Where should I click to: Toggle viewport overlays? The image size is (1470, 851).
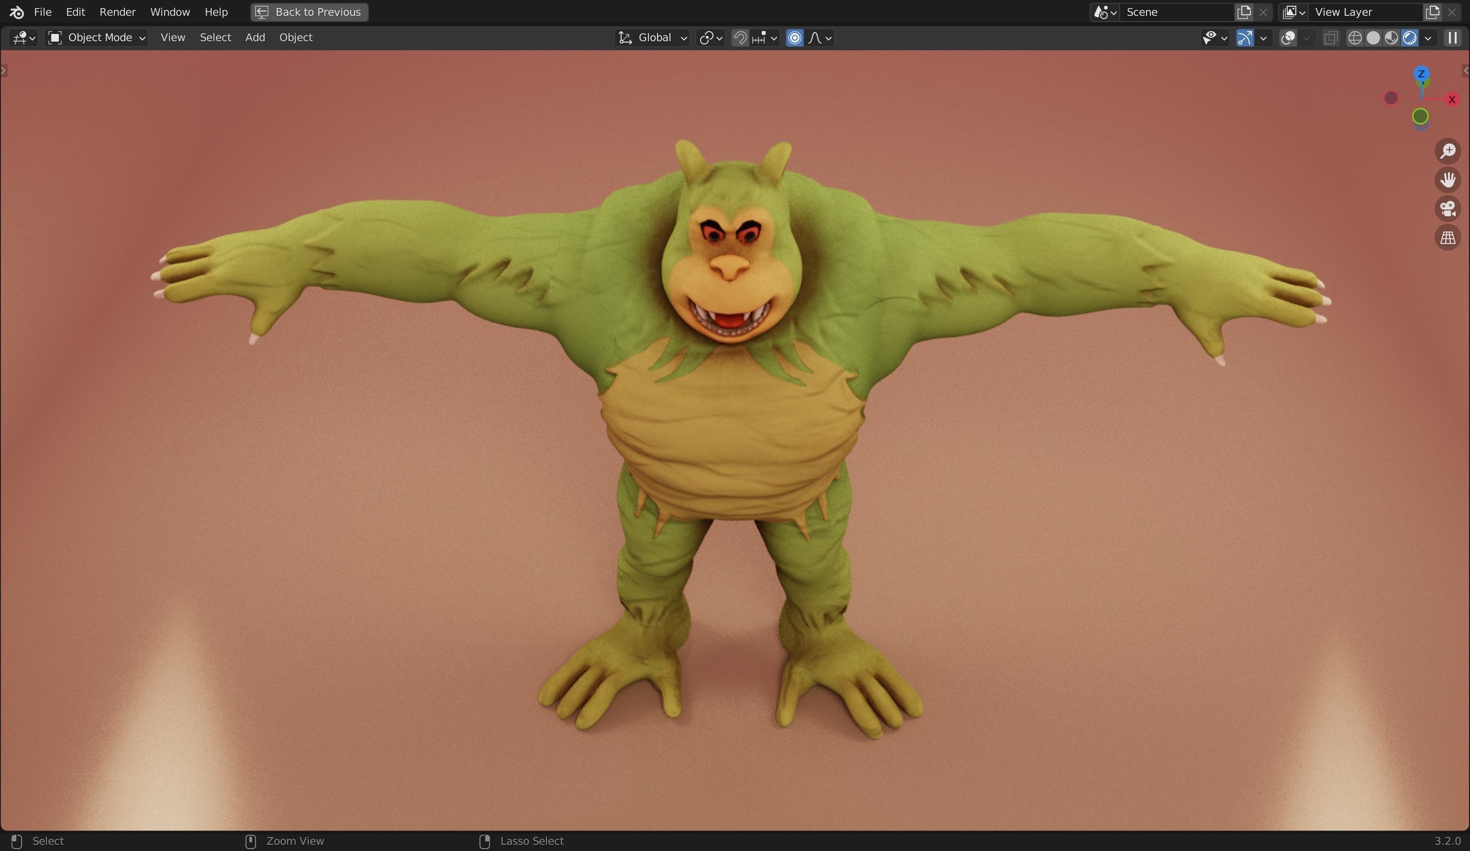1288,38
